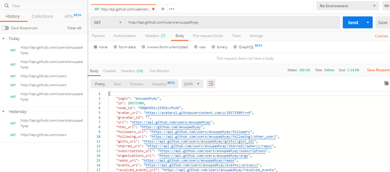This screenshot has height=172, width=390.
Task: Open the tab options ellipsis menu
Action: [x=172, y=9]
